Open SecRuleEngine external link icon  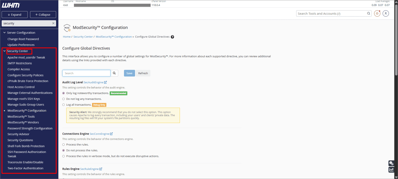[101, 169]
